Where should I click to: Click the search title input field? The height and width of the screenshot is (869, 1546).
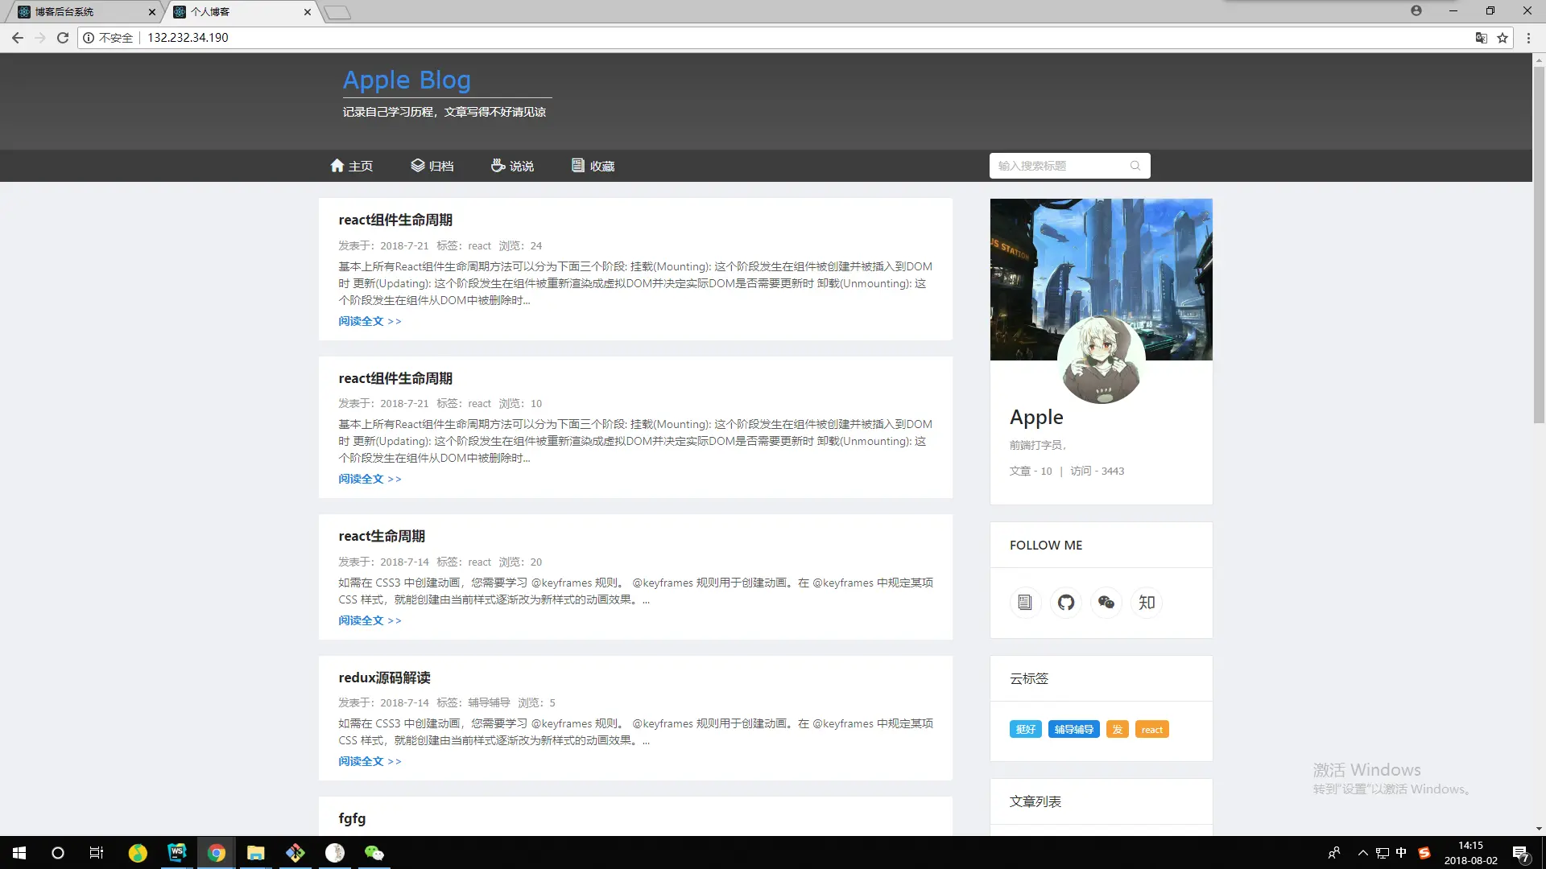tap(1059, 166)
